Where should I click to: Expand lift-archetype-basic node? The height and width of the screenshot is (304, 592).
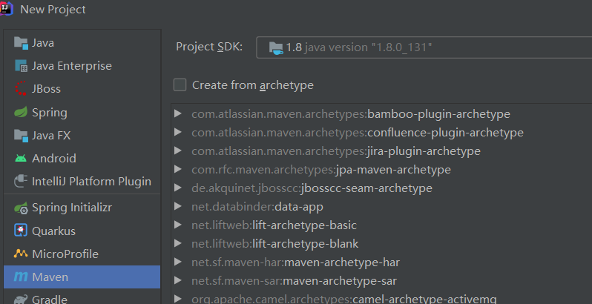178,225
